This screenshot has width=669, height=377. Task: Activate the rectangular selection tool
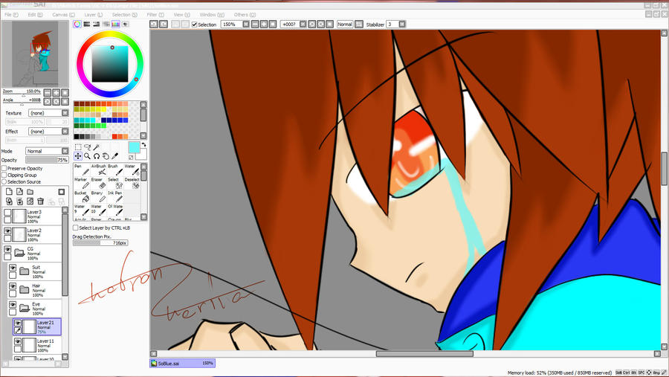point(78,147)
